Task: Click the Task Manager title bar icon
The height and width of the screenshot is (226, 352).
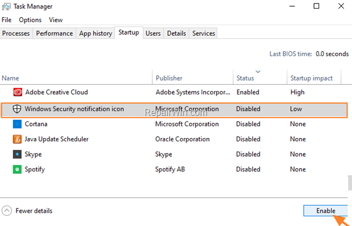Action: pyautogui.click(x=6, y=6)
